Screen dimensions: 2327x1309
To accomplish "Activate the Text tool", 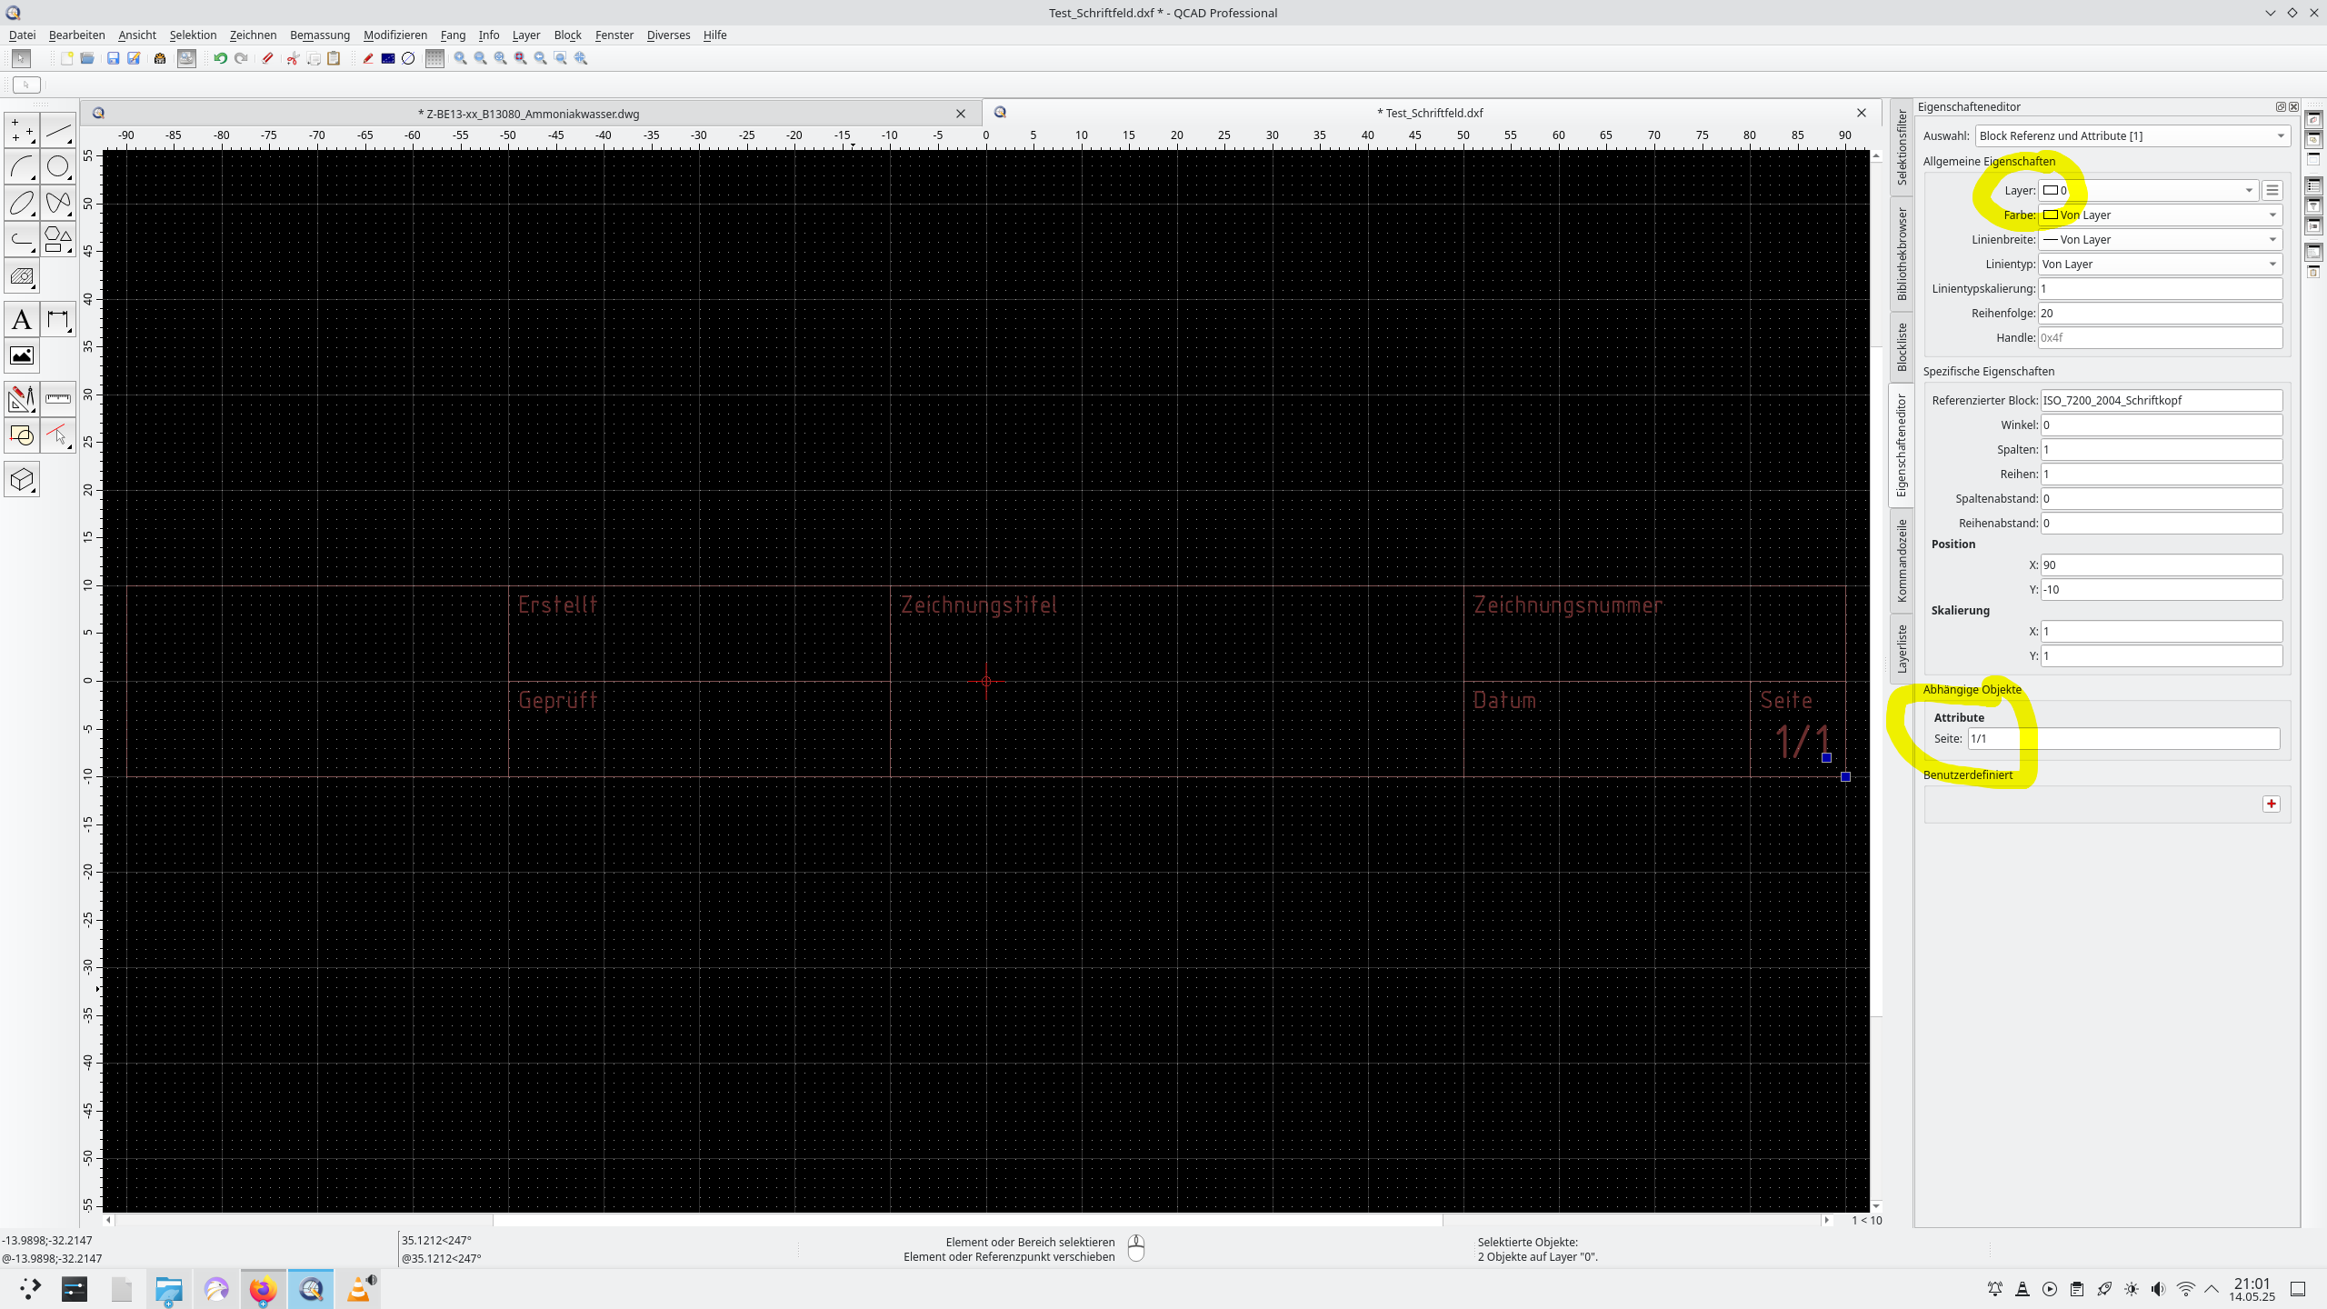I will [x=22, y=320].
